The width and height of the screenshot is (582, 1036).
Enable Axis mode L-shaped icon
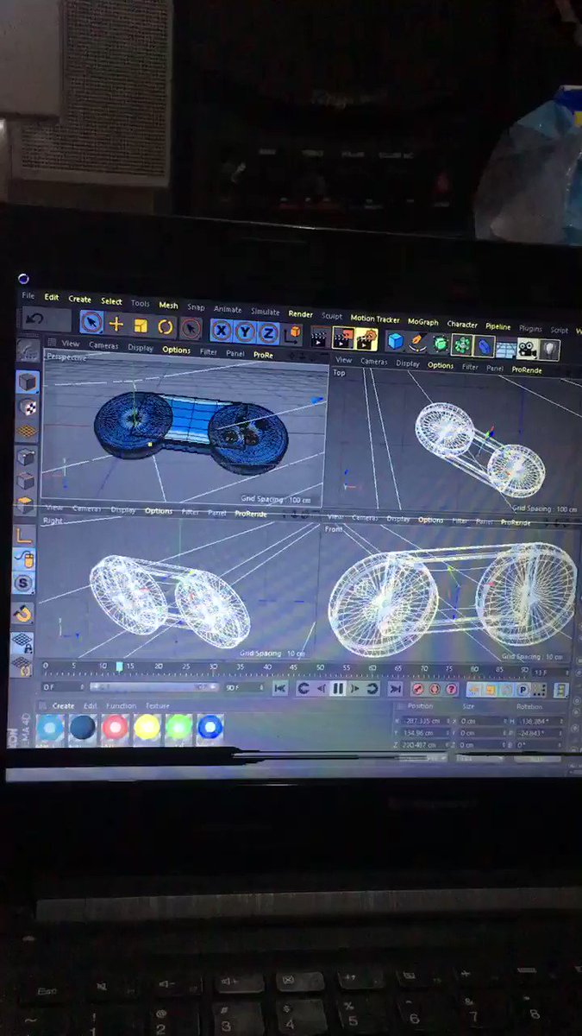pyautogui.click(x=25, y=537)
